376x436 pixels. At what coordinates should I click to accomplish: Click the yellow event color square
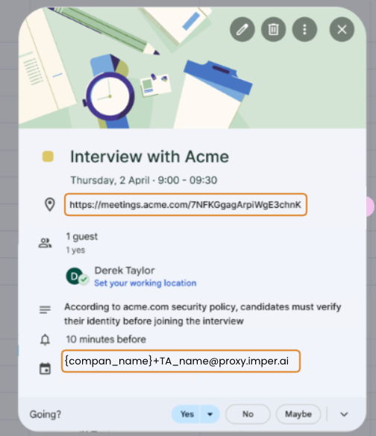[48, 157]
